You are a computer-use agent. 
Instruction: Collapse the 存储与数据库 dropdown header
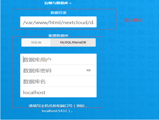coord(58,3)
